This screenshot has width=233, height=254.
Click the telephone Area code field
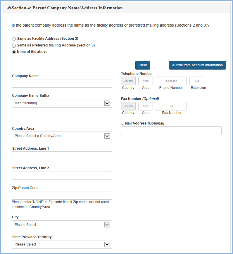[x=146, y=81]
